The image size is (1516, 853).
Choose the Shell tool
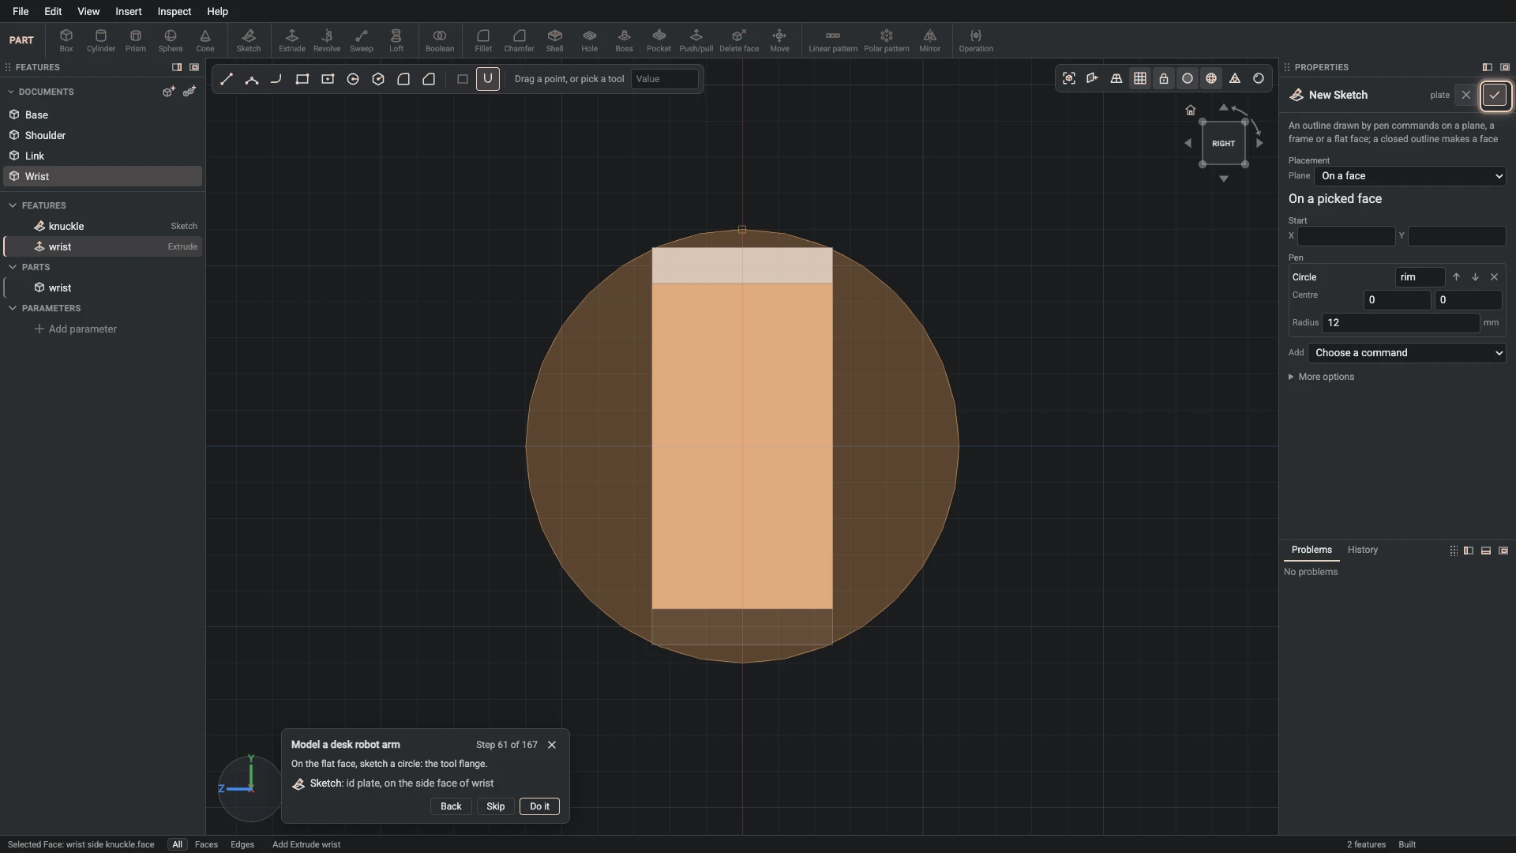pyautogui.click(x=555, y=40)
